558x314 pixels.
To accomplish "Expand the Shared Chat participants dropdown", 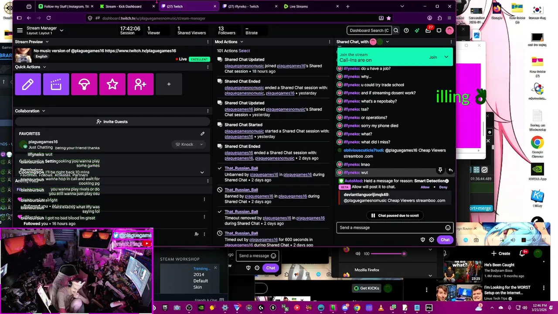I will click(x=387, y=42).
